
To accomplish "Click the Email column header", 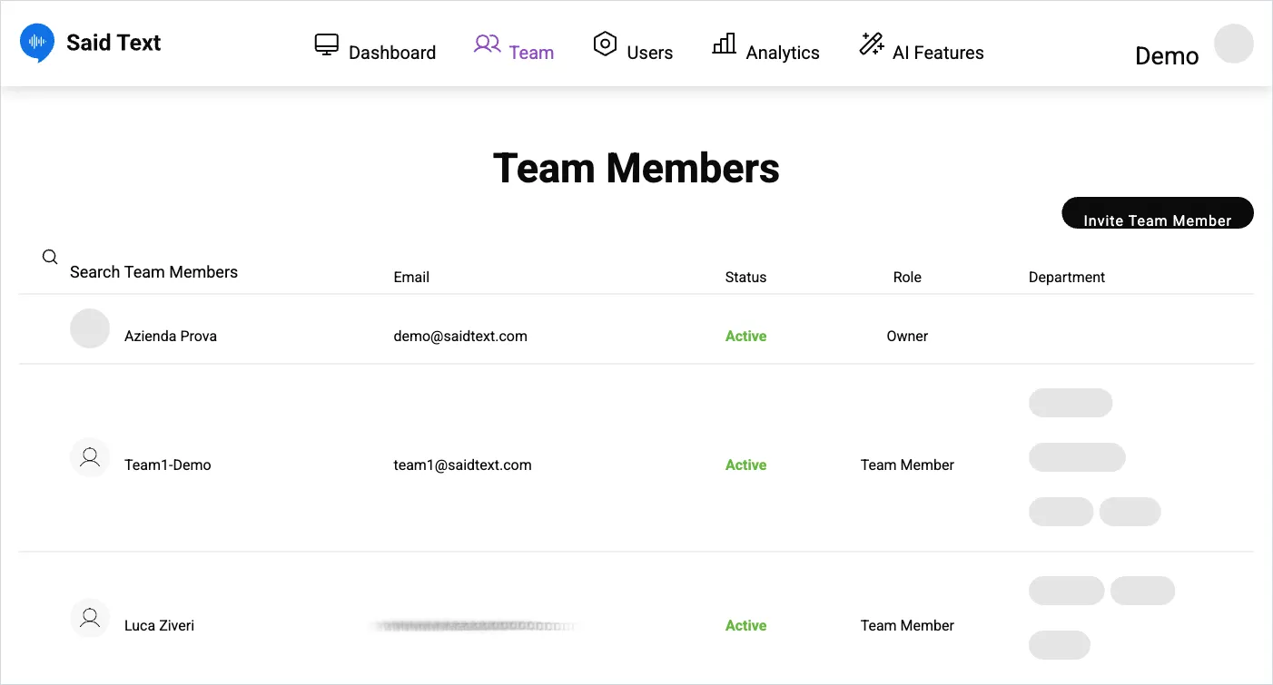I will [x=411, y=278].
